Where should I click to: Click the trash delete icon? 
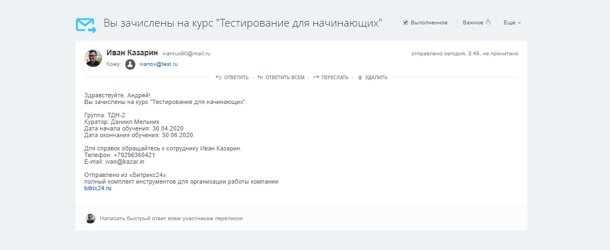(360, 77)
